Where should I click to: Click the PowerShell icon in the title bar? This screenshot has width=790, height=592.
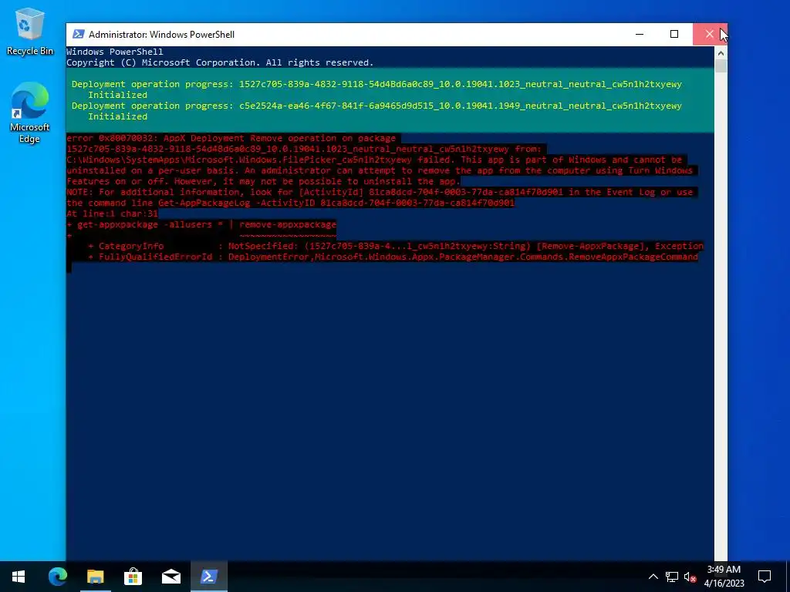click(x=78, y=34)
